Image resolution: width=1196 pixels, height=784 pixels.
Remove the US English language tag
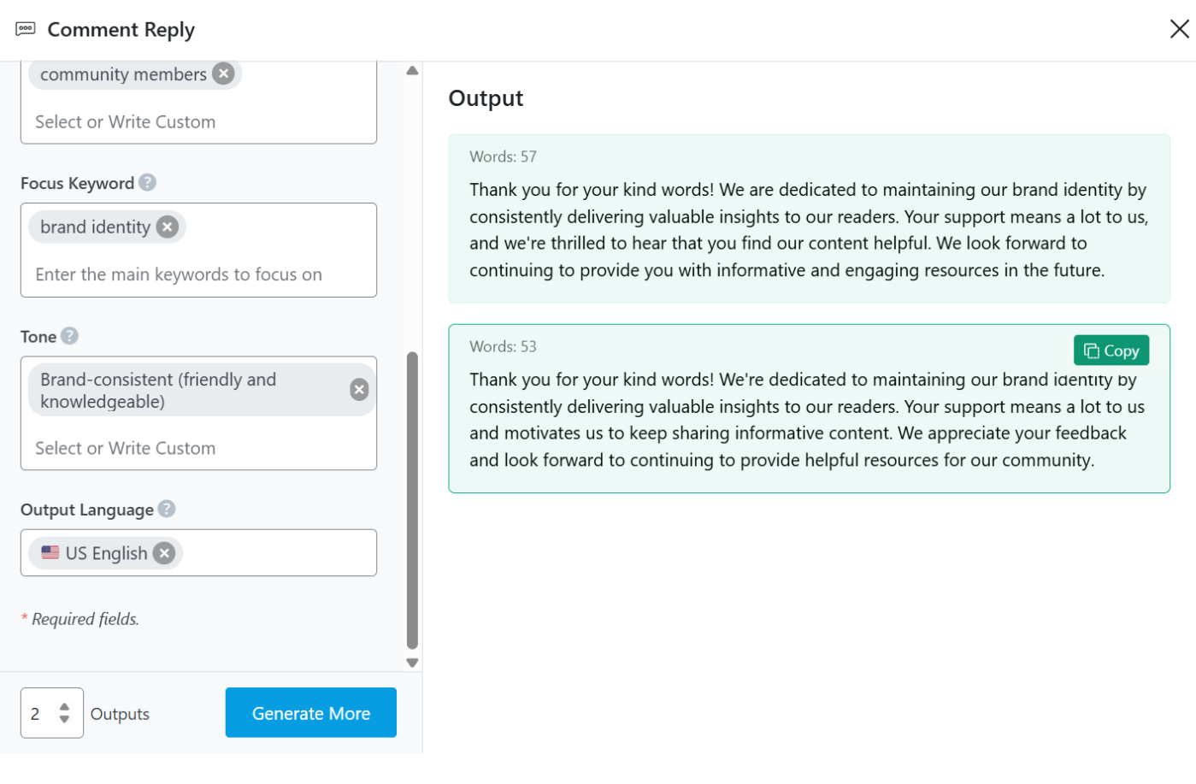tap(164, 553)
